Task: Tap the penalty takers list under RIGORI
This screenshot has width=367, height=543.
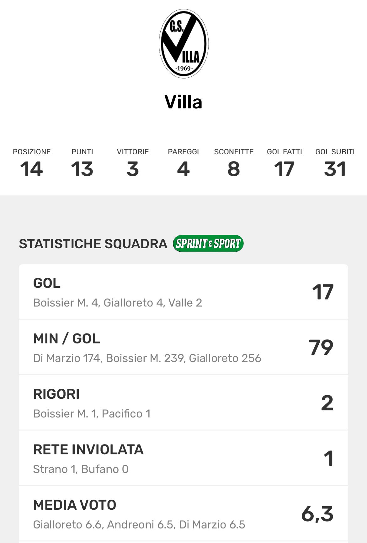Action: point(92,414)
